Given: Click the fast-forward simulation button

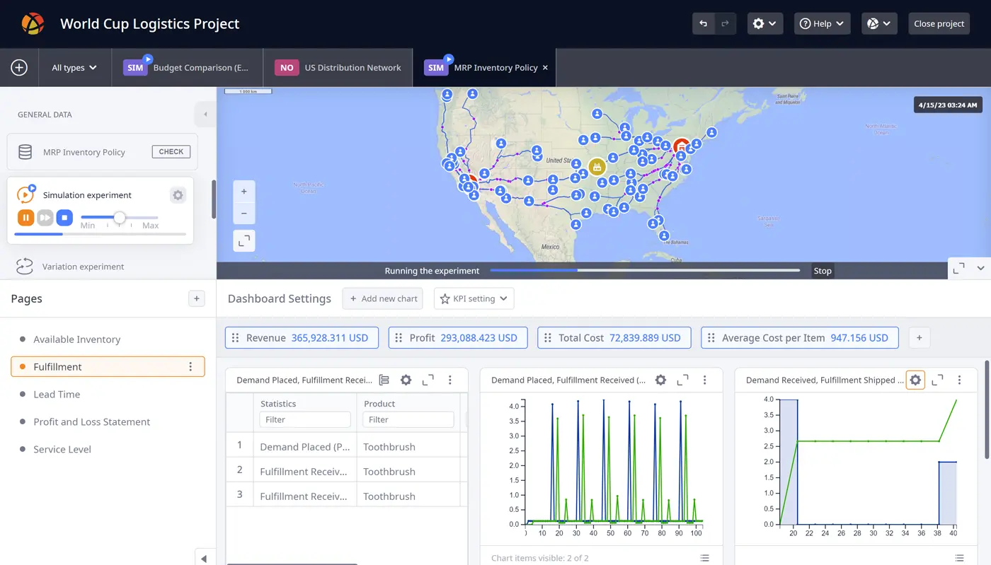Looking at the screenshot, I should (x=45, y=218).
